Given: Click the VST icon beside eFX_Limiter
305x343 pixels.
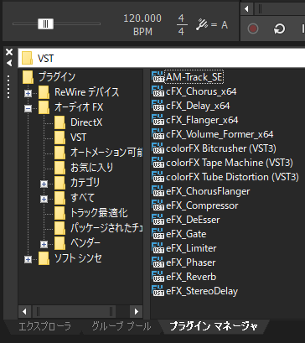Looking at the screenshot, I should point(158,248).
